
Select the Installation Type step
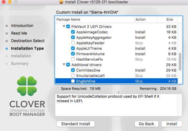click(x=27, y=48)
